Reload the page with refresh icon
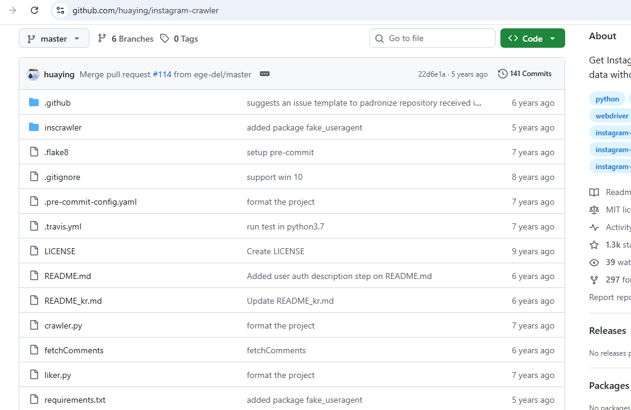 [34, 10]
